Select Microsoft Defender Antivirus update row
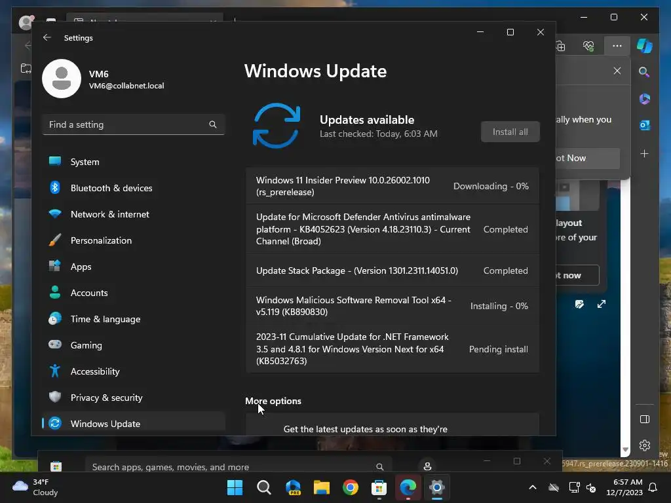The width and height of the screenshot is (671, 503). point(393,229)
